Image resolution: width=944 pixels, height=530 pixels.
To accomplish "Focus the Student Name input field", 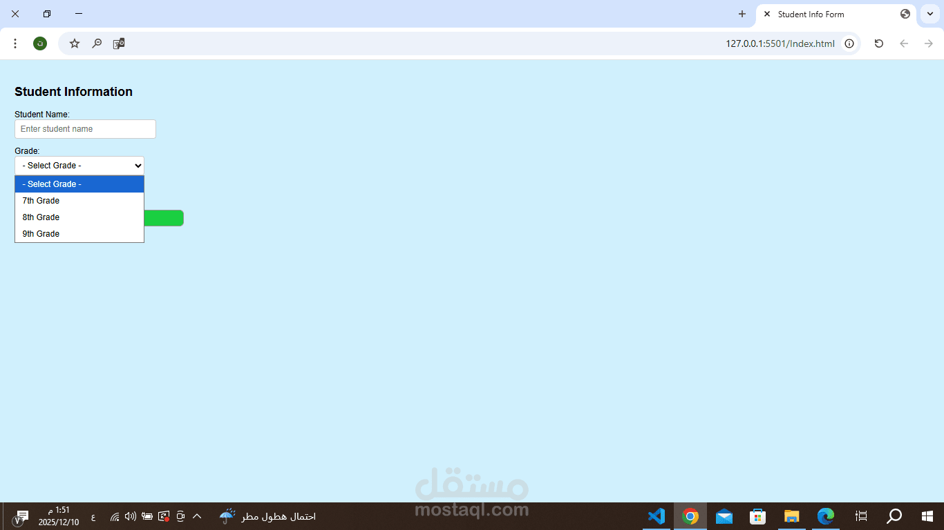I will point(85,129).
